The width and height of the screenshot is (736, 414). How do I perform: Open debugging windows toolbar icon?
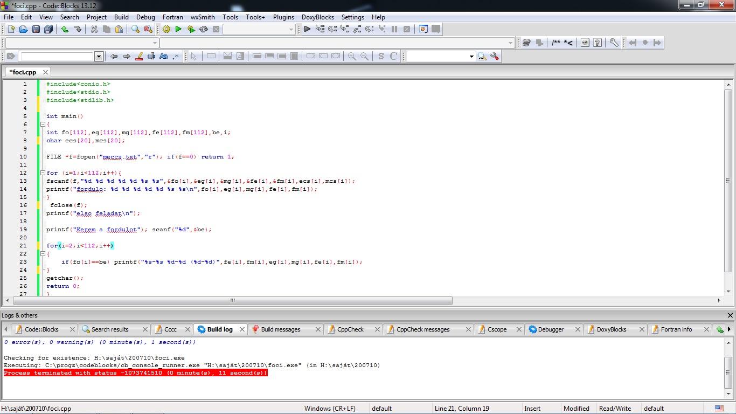(423, 29)
